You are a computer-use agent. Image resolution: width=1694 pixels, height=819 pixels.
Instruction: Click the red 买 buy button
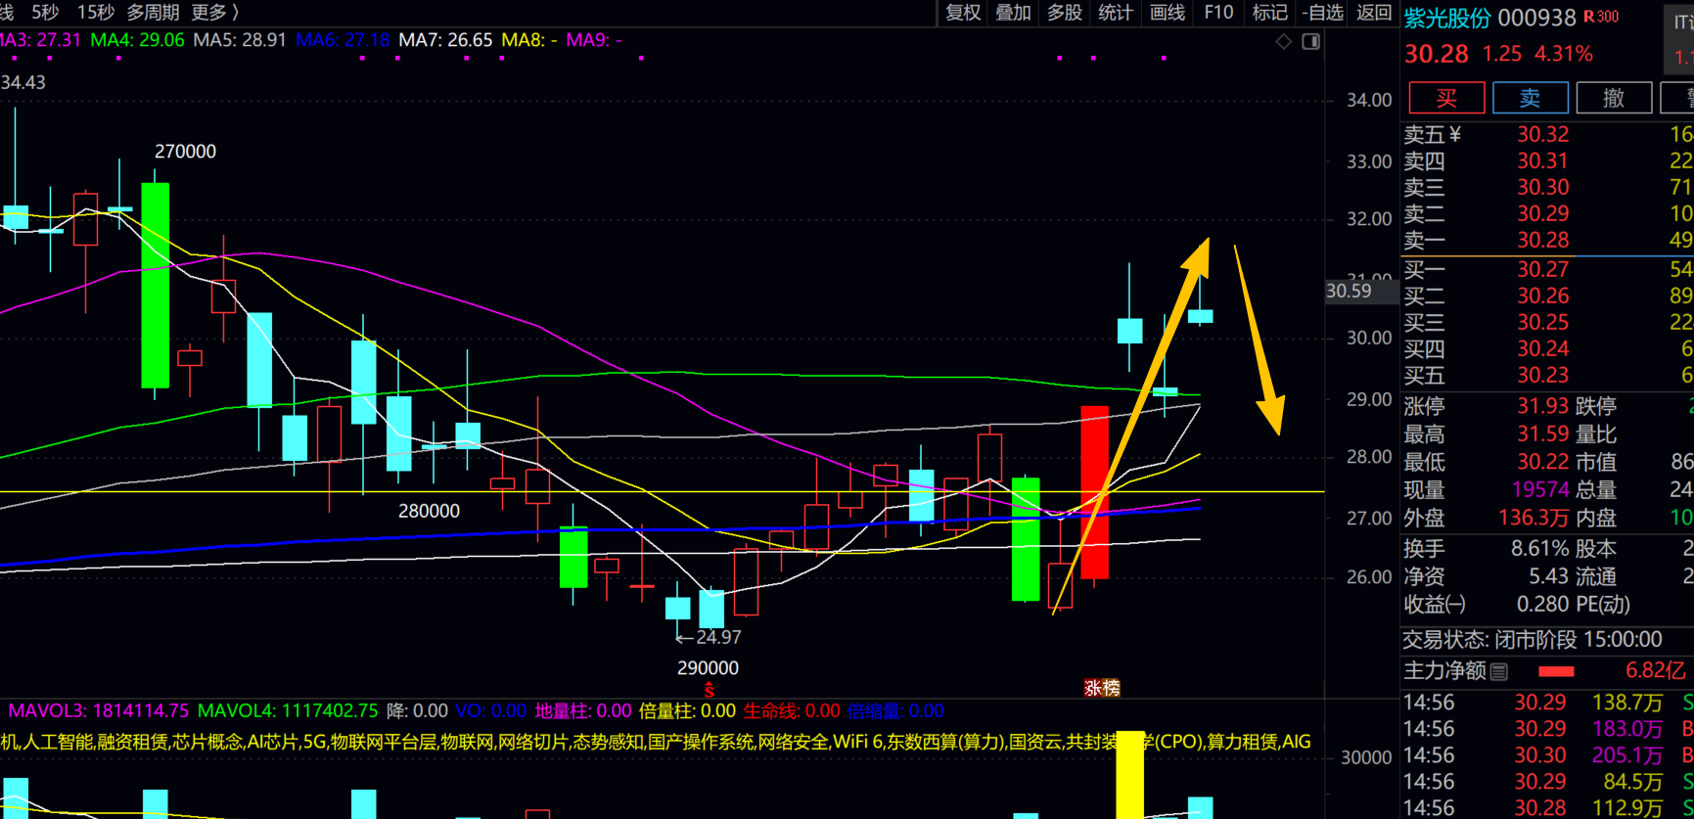pyautogui.click(x=1446, y=98)
